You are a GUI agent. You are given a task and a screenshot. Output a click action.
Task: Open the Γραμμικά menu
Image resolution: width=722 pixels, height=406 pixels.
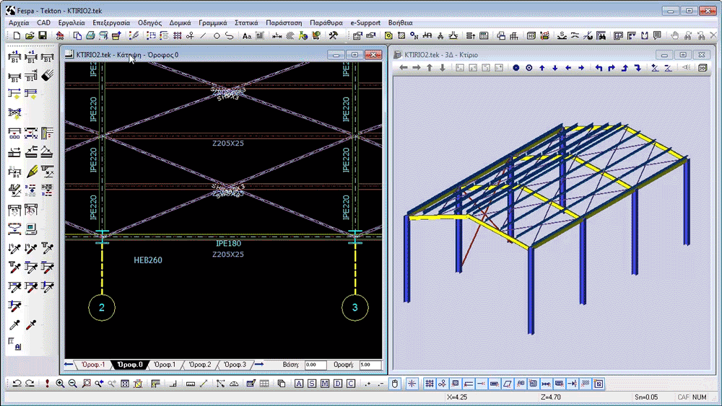pos(213,22)
